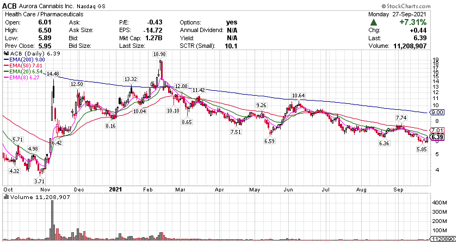Click the 6.36 August low label

[x=385, y=144]
